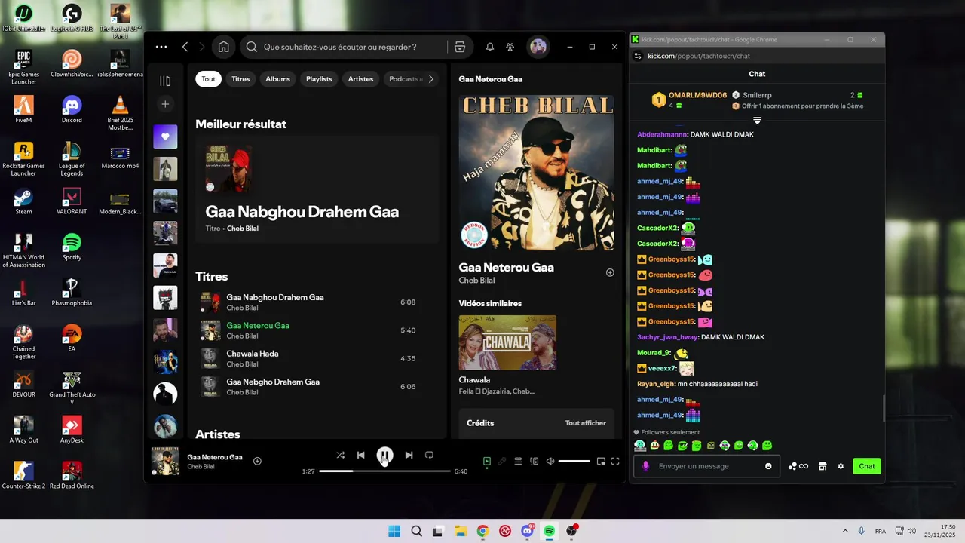Viewport: 965px width, 543px height.
Task: Open Friend Activity icon in Spotify
Action: point(510,47)
